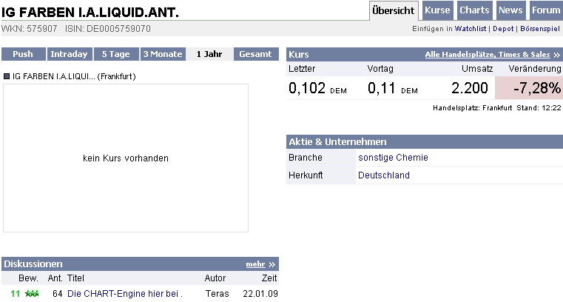Image resolution: width=563 pixels, height=302 pixels.
Task: Select the Push chart mode
Action: [24, 54]
